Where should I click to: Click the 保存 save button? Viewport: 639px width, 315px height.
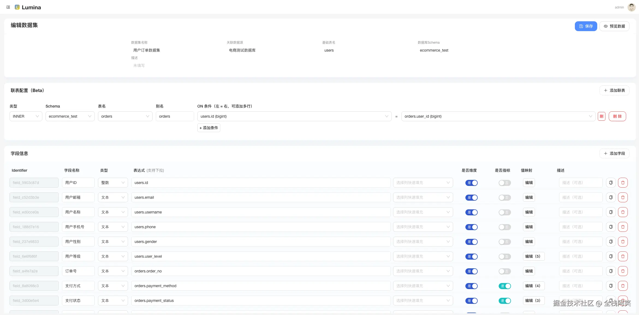tap(586, 26)
